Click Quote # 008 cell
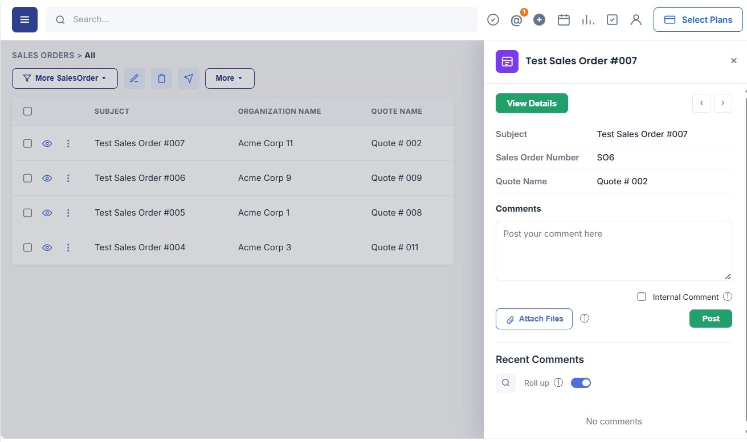The image size is (747, 442). pyautogui.click(x=397, y=213)
